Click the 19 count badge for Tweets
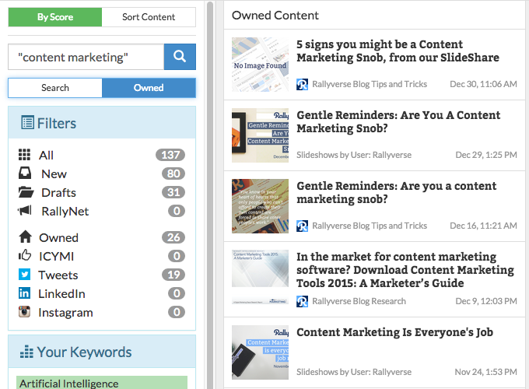Viewport: 529px width, 389px height. [173, 275]
